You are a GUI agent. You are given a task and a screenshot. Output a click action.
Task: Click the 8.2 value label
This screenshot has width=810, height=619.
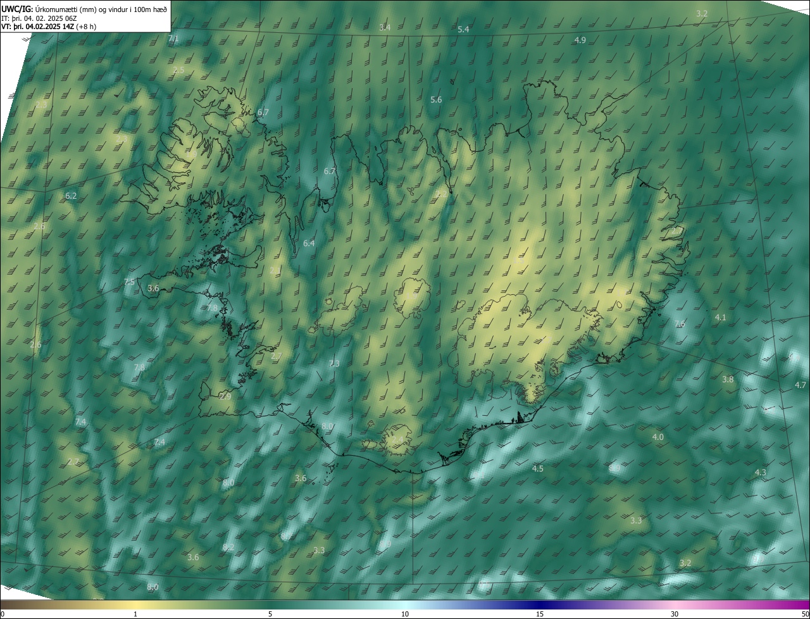click(228, 547)
